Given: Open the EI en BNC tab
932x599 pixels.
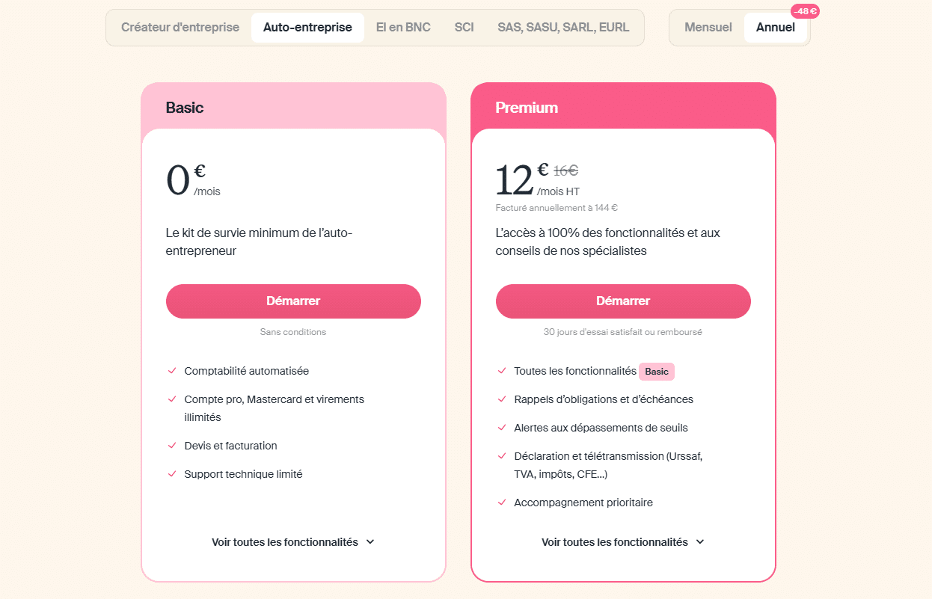Looking at the screenshot, I should pyautogui.click(x=403, y=28).
